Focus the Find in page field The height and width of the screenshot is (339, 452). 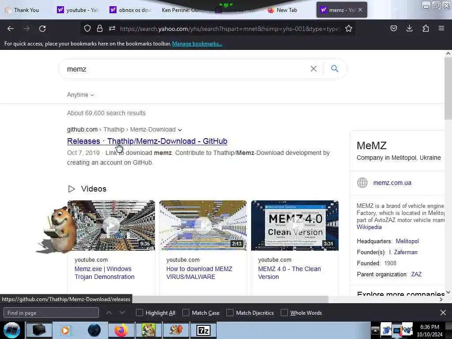pos(51,313)
